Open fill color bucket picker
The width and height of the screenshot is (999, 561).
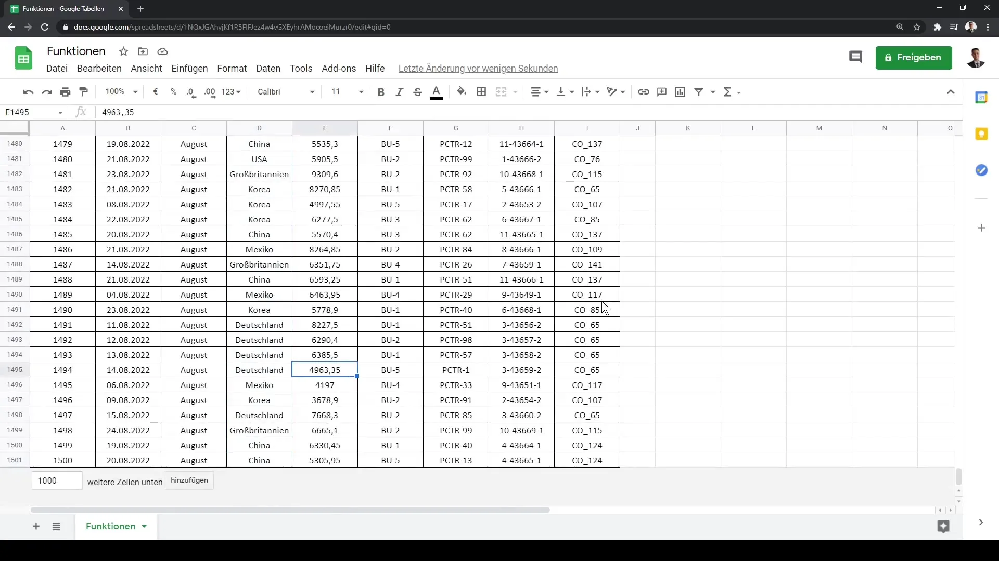462,92
